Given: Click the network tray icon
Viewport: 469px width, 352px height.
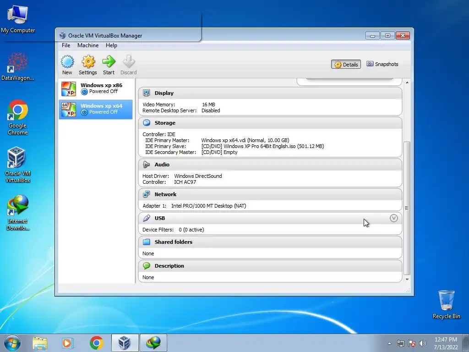Looking at the screenshot, I should pyautogui.click(x=400, y=343).
